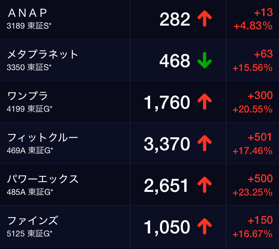Viewport: 279px width, 249px height.
Task: Select the ワンプラ stock name
Action: 28,96
